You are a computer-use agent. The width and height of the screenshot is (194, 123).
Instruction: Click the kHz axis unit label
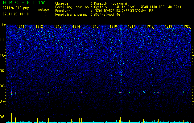coord(3,25)
